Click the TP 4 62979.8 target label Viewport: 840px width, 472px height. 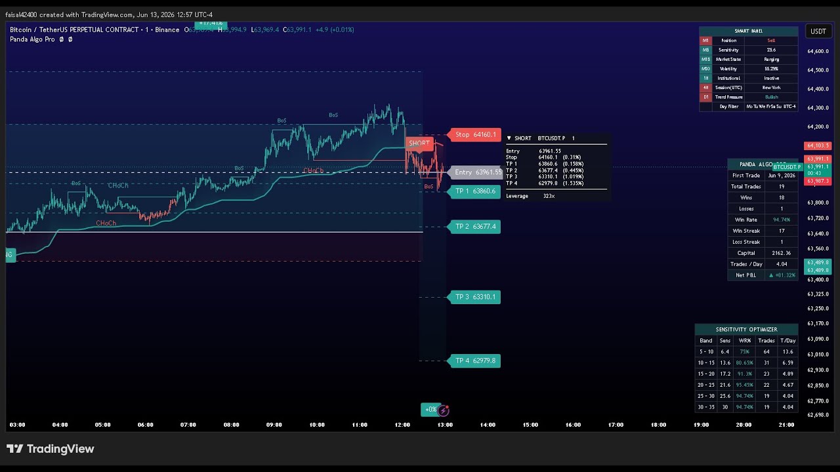pos(474,361)
